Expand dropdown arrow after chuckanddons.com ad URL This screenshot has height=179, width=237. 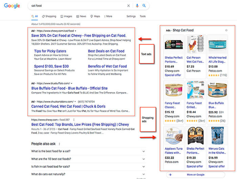pyautogui.click(x=75, y=102)
